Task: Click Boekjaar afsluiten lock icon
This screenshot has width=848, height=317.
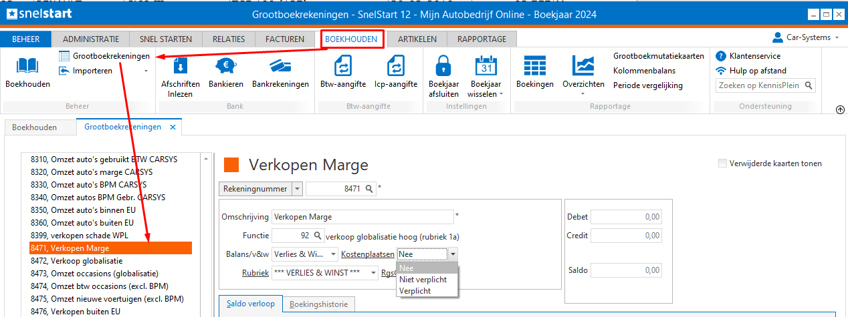Action: [443, 65]
